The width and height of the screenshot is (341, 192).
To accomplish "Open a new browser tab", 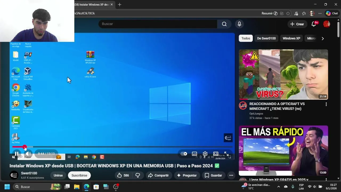I will pos(120,5).
